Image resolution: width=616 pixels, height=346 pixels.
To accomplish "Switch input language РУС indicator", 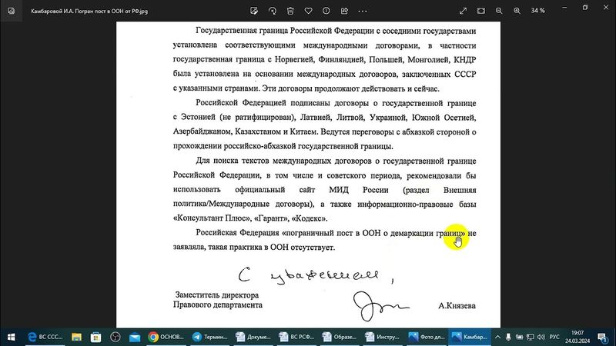I will (554, 337).
